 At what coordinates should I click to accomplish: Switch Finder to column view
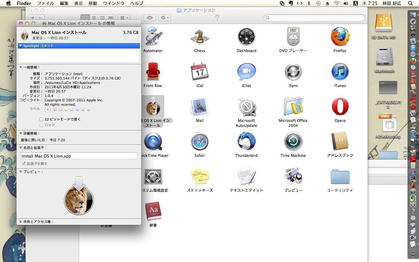click(102, 18)
